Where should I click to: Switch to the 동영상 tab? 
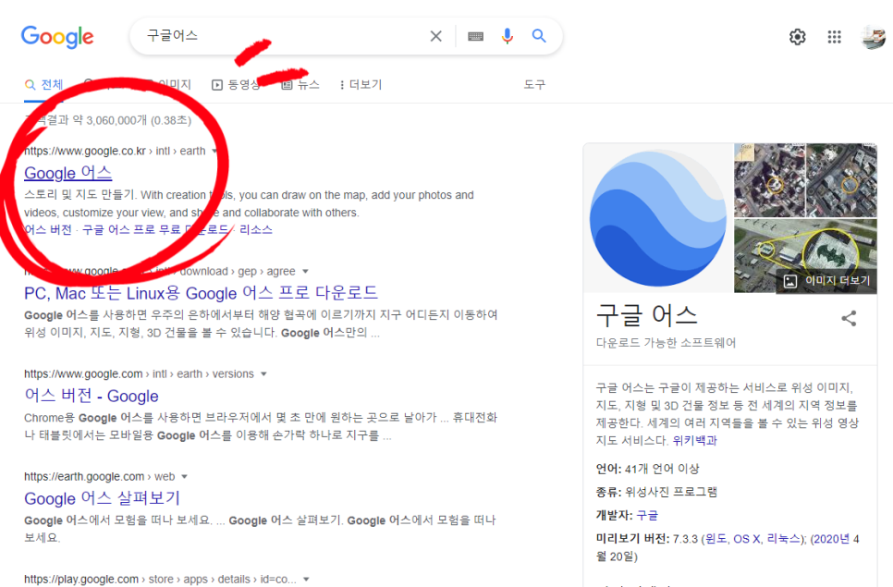pos(236,85)
